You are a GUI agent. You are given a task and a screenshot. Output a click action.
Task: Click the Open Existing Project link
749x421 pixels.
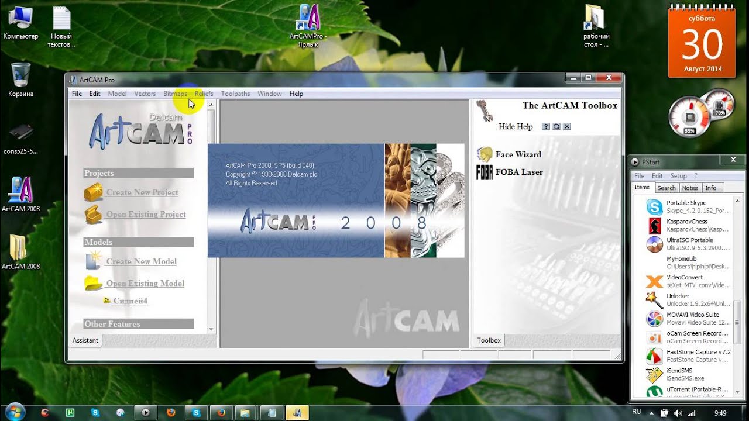[146, 215]
